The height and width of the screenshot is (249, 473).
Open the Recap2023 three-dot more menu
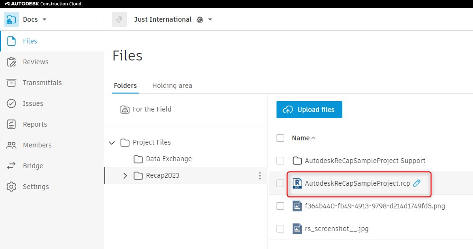click(260, 176)
